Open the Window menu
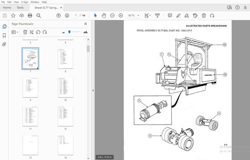The width and height of the screenshot is (250, 160). 35,2
